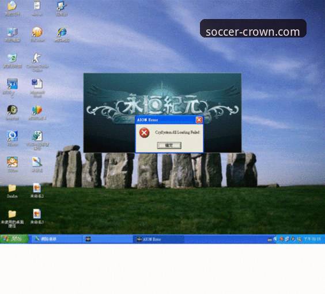The height and width of the screenshot is (294, 325).
Task: Open the Internet Explorer desktop shortcut
Action: coord(62,35)
